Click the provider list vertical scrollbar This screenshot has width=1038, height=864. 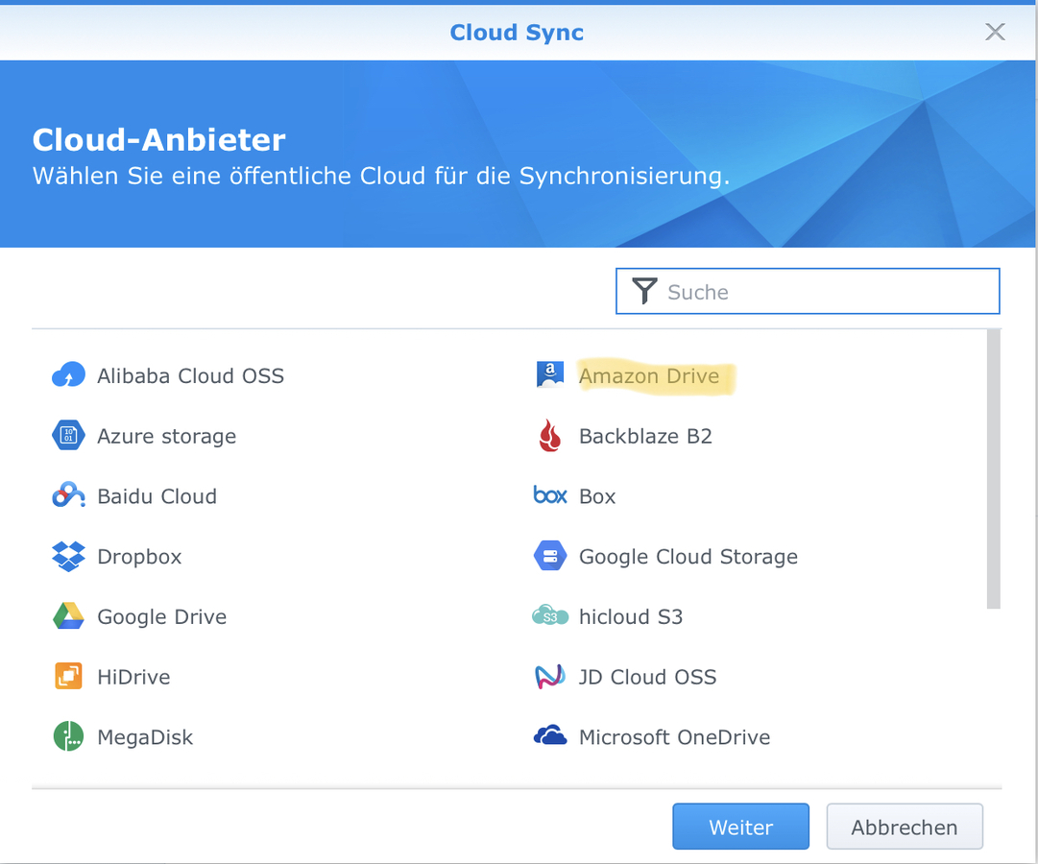pyautogui.click(x=993, y=468)
